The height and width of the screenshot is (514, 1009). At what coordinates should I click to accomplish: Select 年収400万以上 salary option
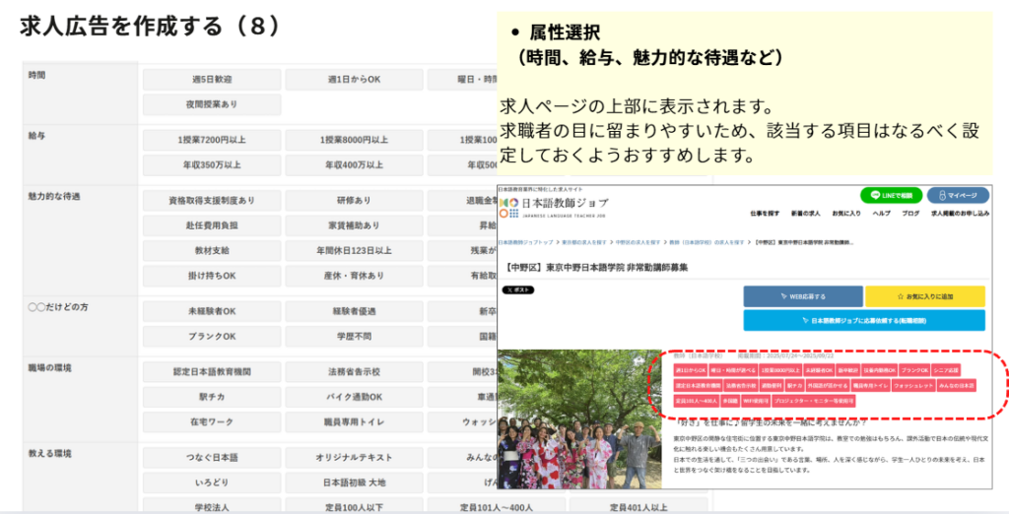(x=354, y=164)
